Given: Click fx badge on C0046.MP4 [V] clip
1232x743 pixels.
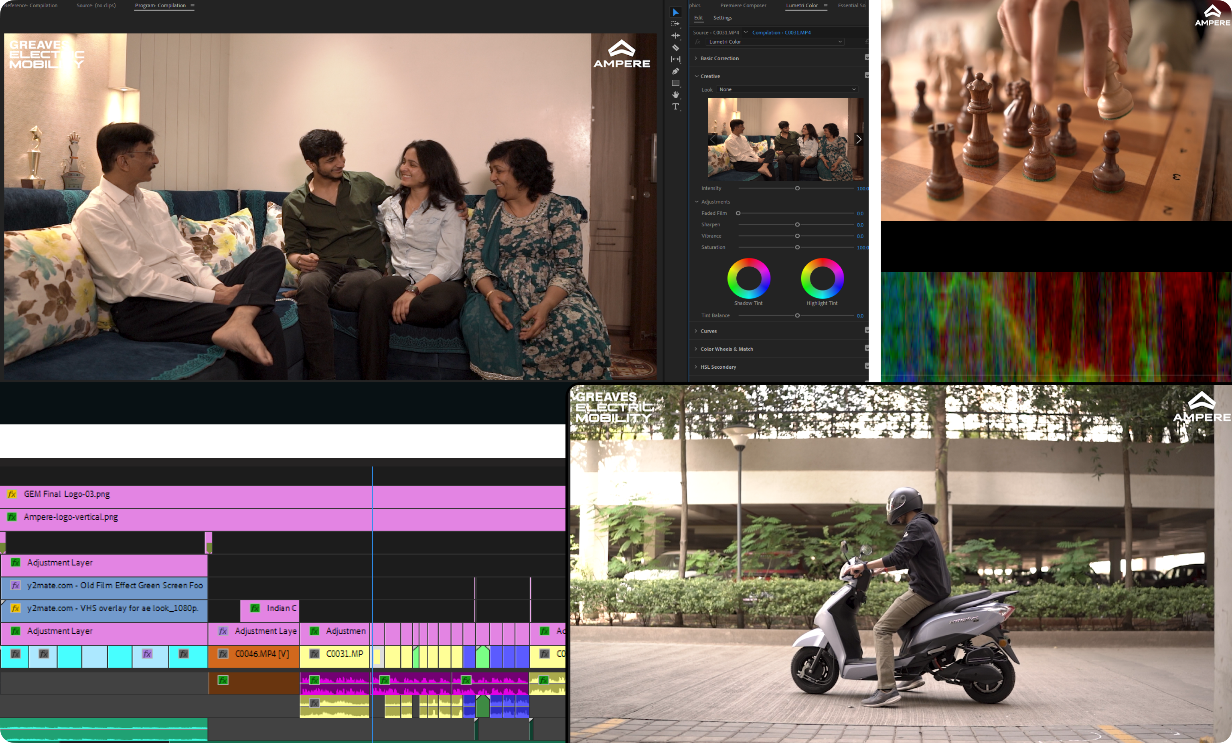Looking at the screenshot, I should pos(223,654).
